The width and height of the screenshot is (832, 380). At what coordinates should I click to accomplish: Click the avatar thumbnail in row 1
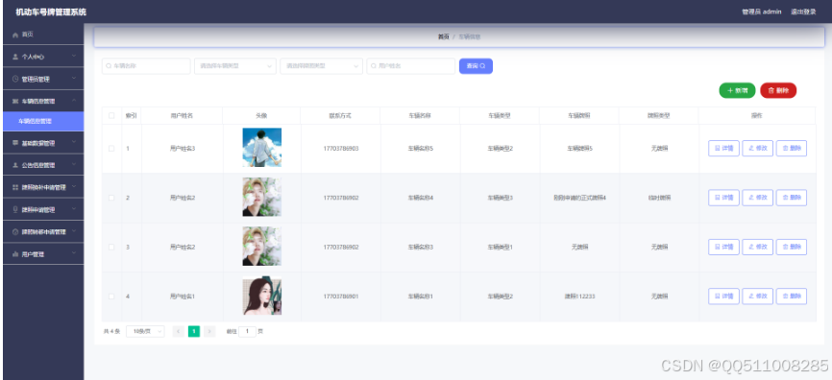point(262,148)
